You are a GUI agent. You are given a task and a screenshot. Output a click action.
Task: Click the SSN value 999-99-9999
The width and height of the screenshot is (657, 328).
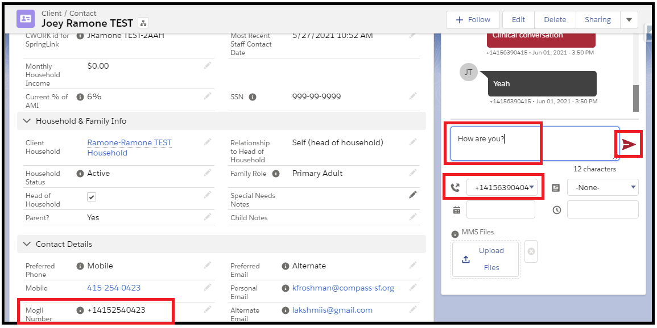click(x=316, y=96)
